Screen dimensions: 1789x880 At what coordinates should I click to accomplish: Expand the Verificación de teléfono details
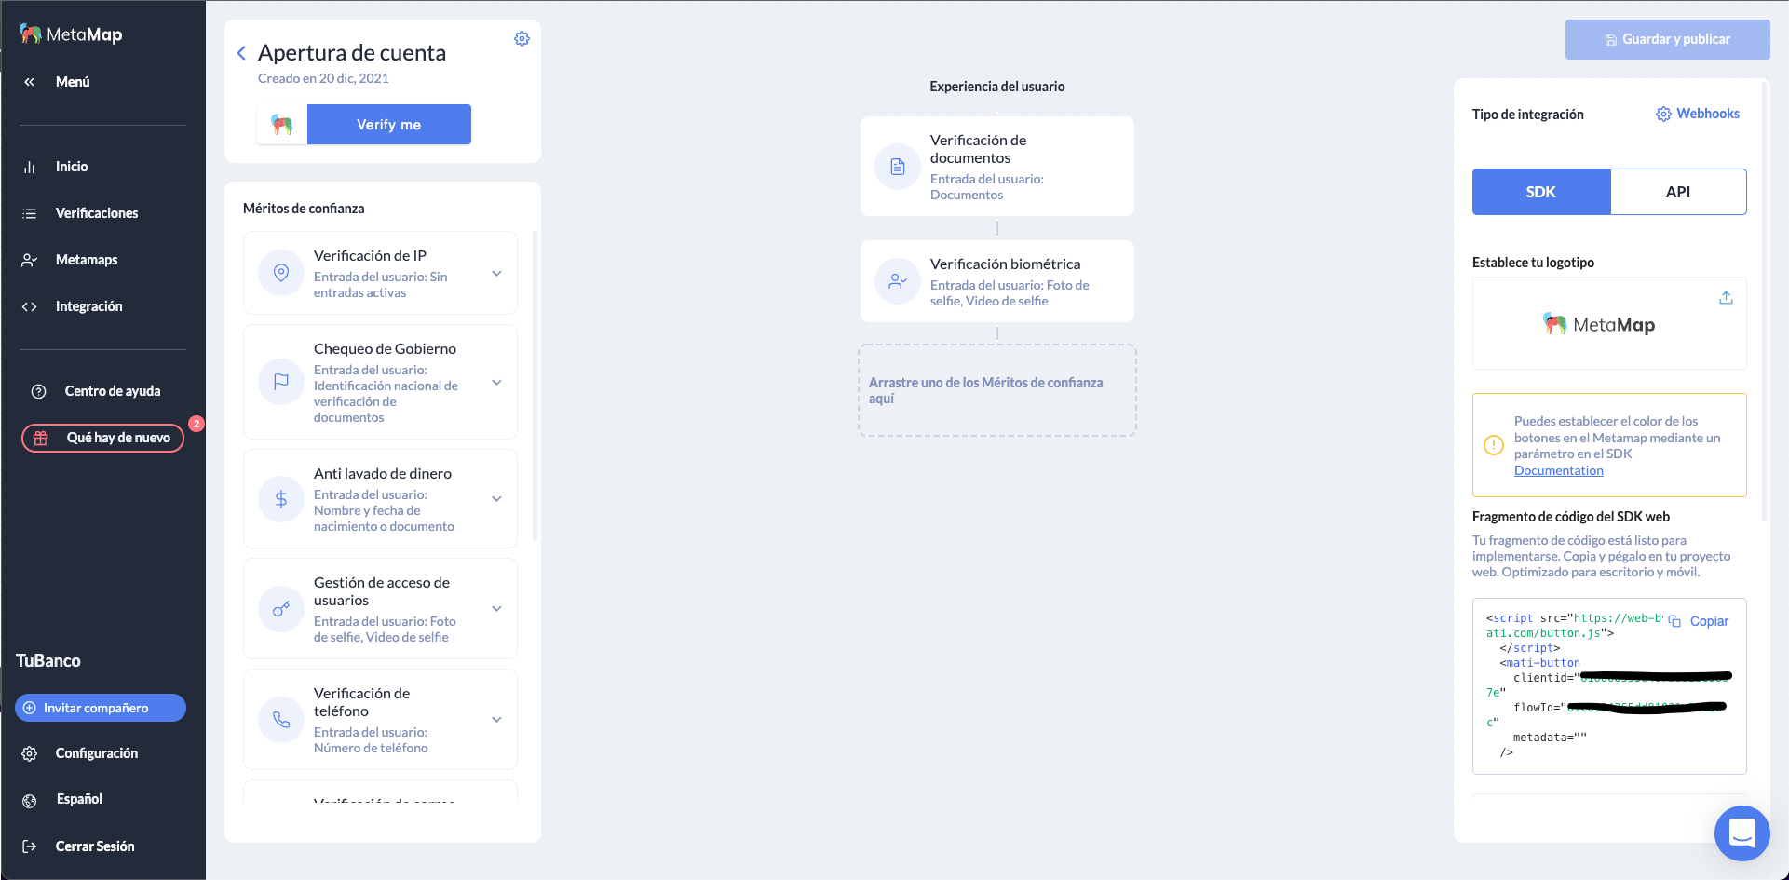pos(496,719)
